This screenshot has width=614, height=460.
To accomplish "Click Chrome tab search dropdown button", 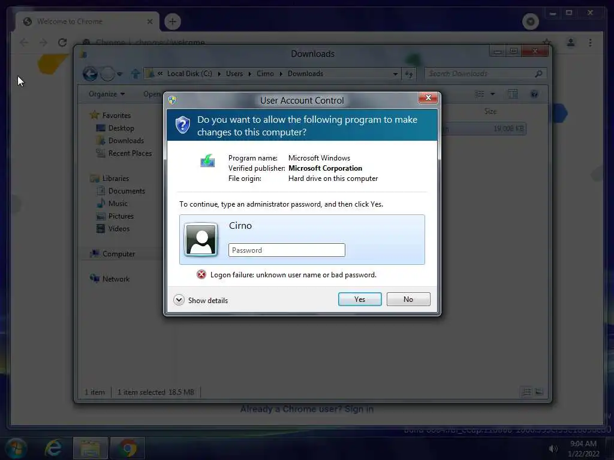I will coord(530,21).
